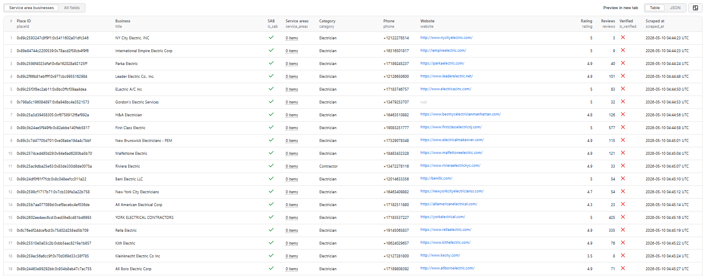Click the Place ID column header
705x276 pixels.
tap(24, 24)
